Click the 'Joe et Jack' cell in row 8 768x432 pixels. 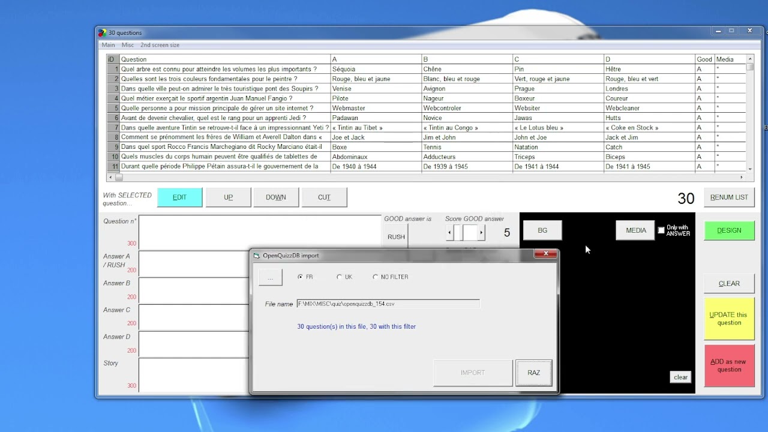coord(376,137)
